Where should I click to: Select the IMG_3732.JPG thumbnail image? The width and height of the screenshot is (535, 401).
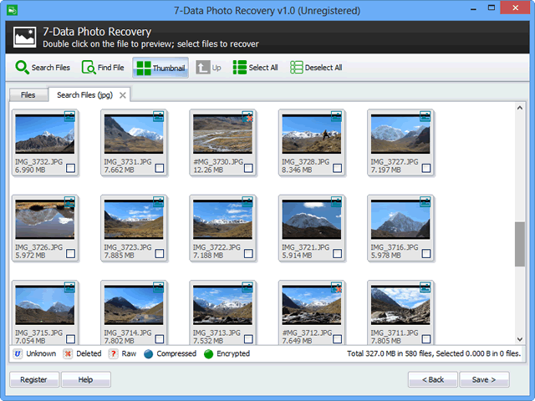pos(44,134)
